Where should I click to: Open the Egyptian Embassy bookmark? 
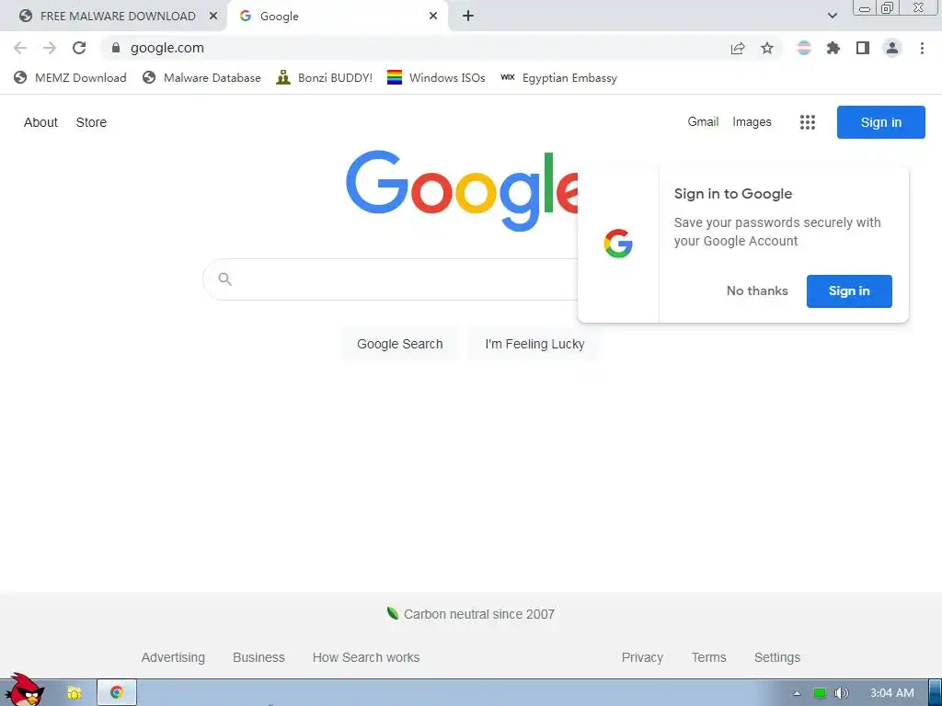click(558, 77)
